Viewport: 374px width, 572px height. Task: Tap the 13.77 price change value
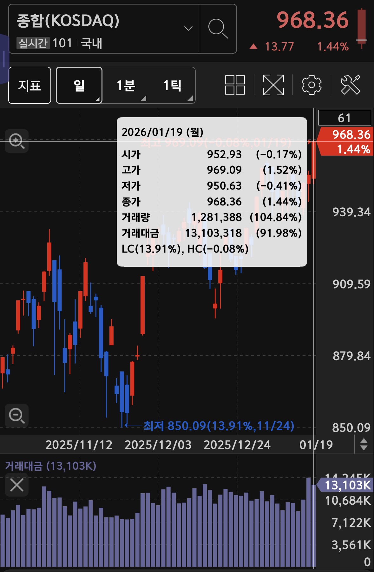(279, 47)
